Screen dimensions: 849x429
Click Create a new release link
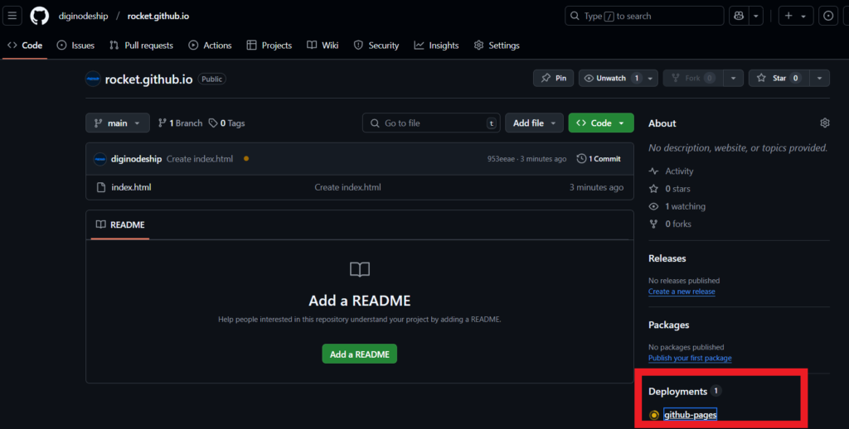682,292
